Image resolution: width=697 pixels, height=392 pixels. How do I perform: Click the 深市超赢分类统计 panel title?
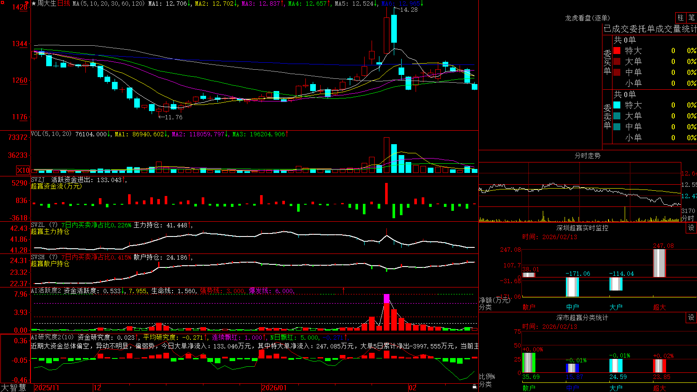coord(582,318)
